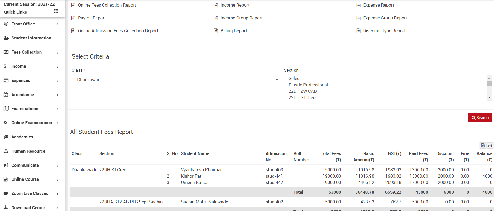Image resolution: width=495 pixels, height=211 pixels.
Task: Open the Class dropdown showing Dhankawadi
Action: tap(176, 80)
